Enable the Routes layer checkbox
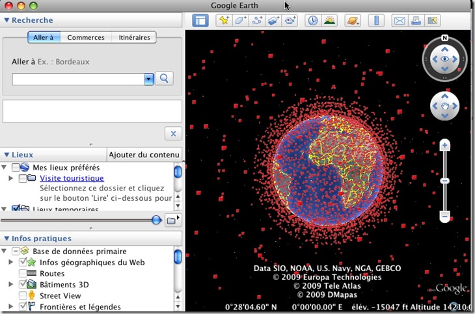Viewport: 475px width, 314px height. pyautogui.click(x=23, y=274)
